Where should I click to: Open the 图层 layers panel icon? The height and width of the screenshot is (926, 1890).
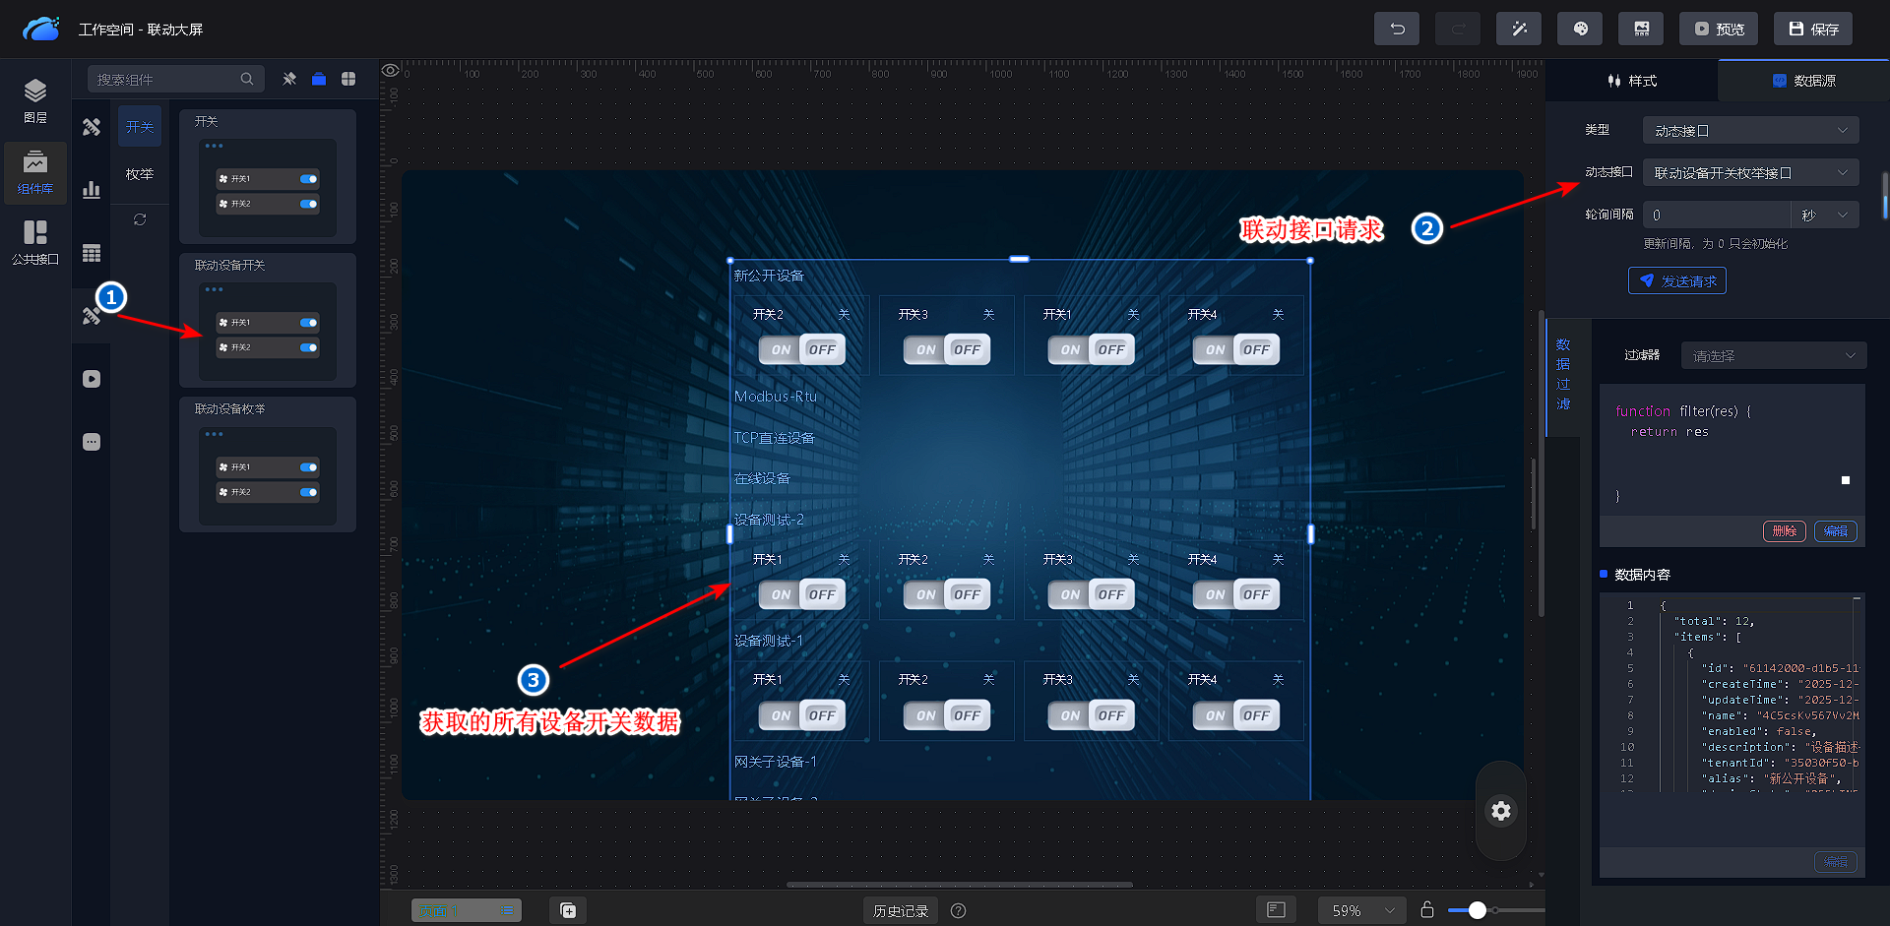tap(35, 100)
